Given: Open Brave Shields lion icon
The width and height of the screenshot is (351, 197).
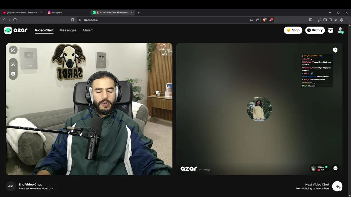Looking at the screenshot, I should tap(264, 20).
